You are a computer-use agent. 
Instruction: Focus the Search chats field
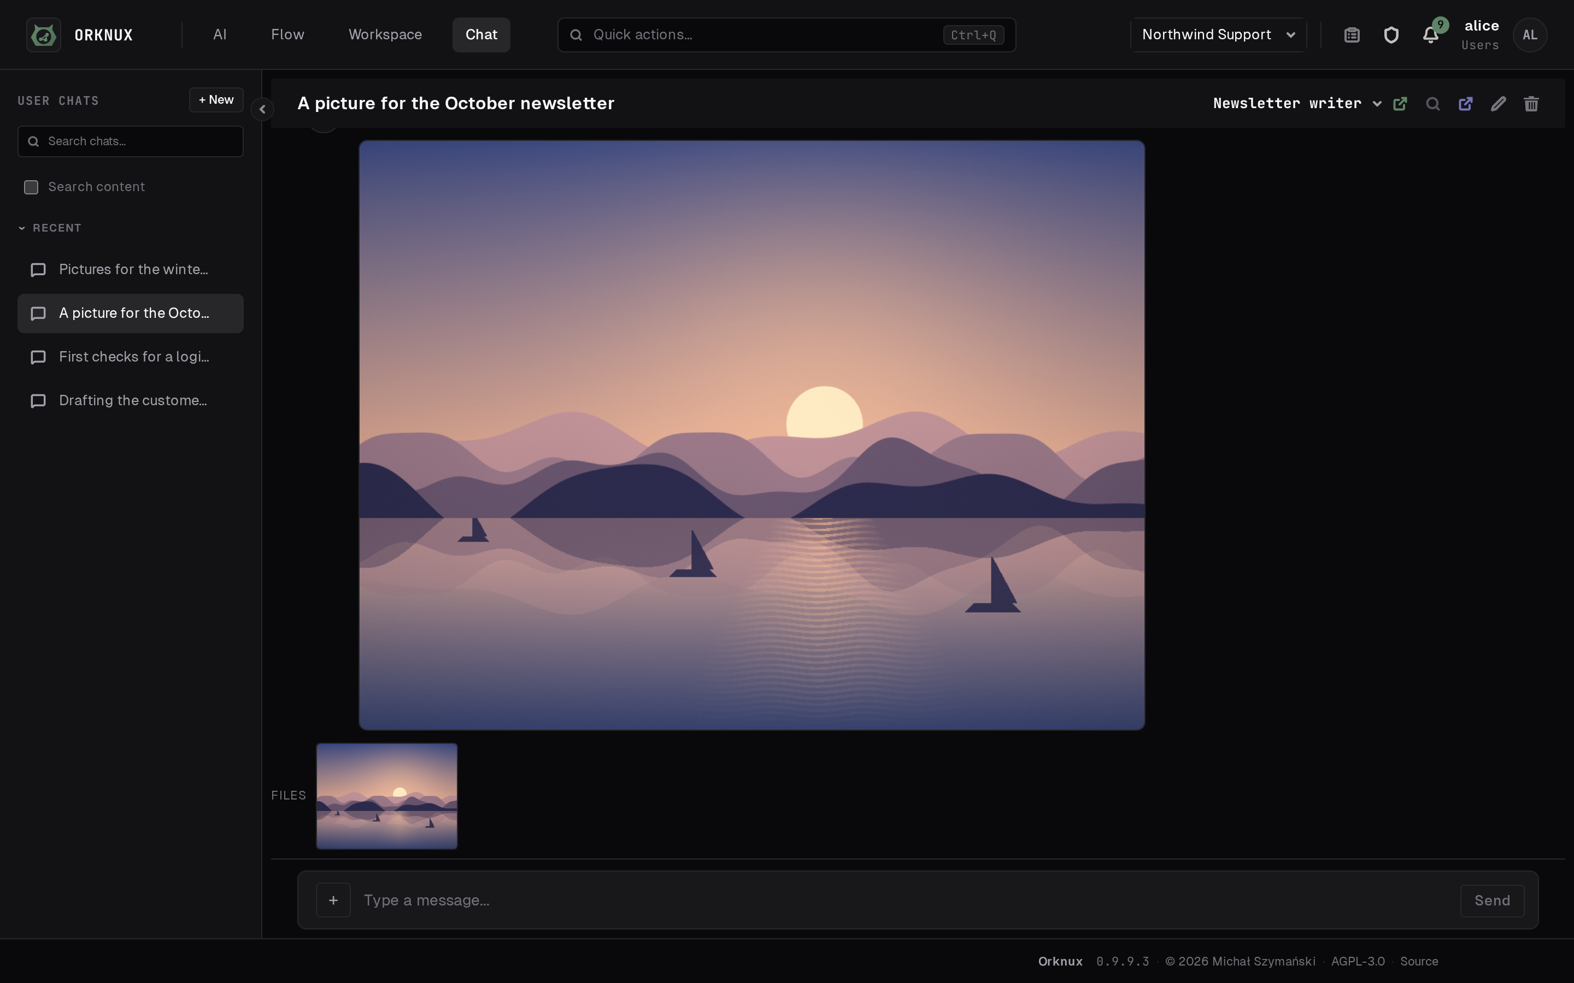pyautogui.click(x=131, y=141)
